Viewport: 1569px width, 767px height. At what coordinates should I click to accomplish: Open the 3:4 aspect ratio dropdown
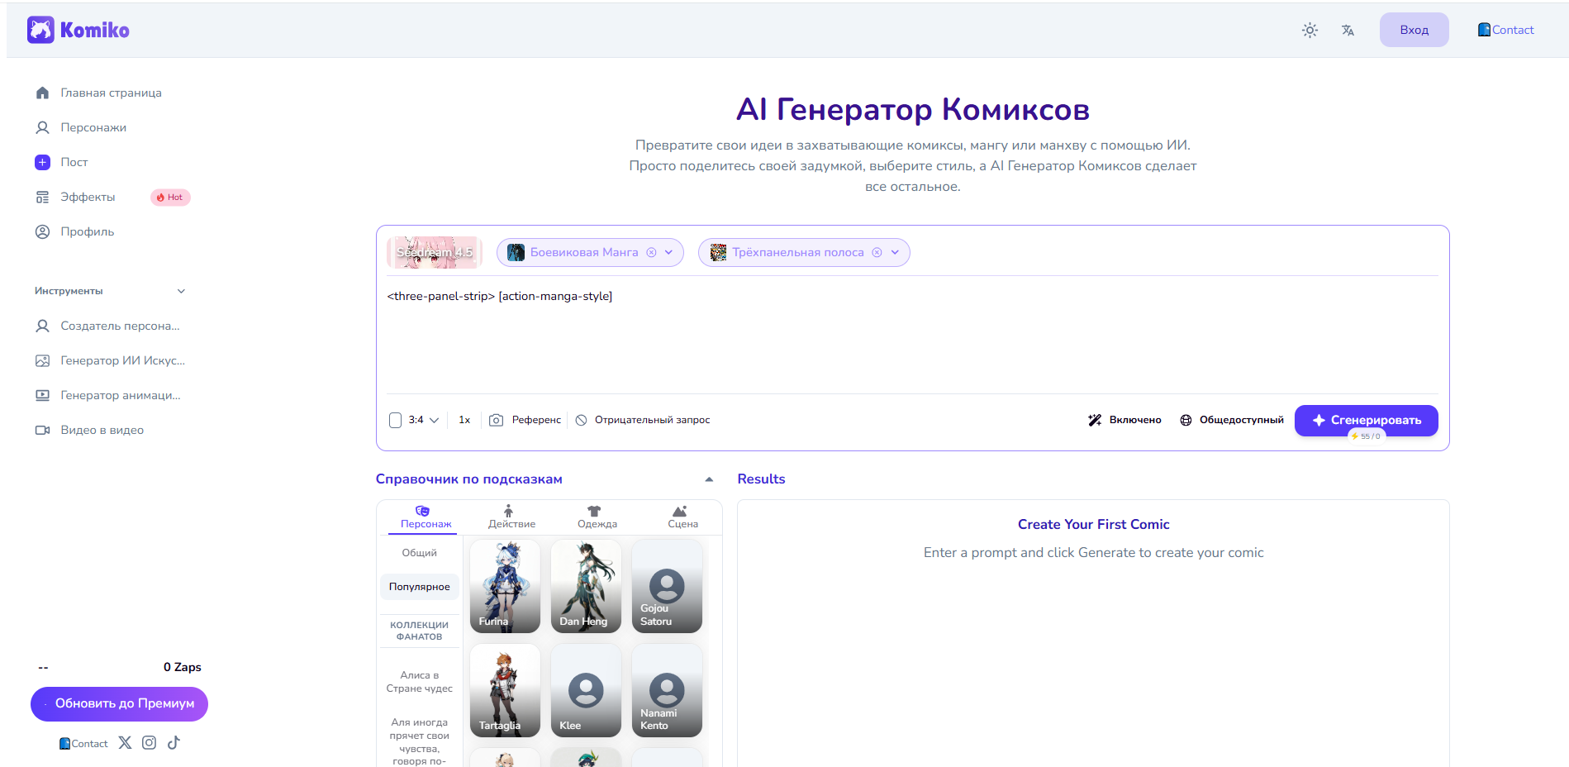click(424, 420)
